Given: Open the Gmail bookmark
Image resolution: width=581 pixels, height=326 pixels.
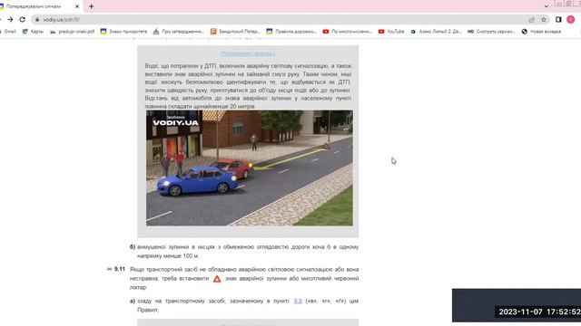Looking at the screenshot, I should 8,32.
